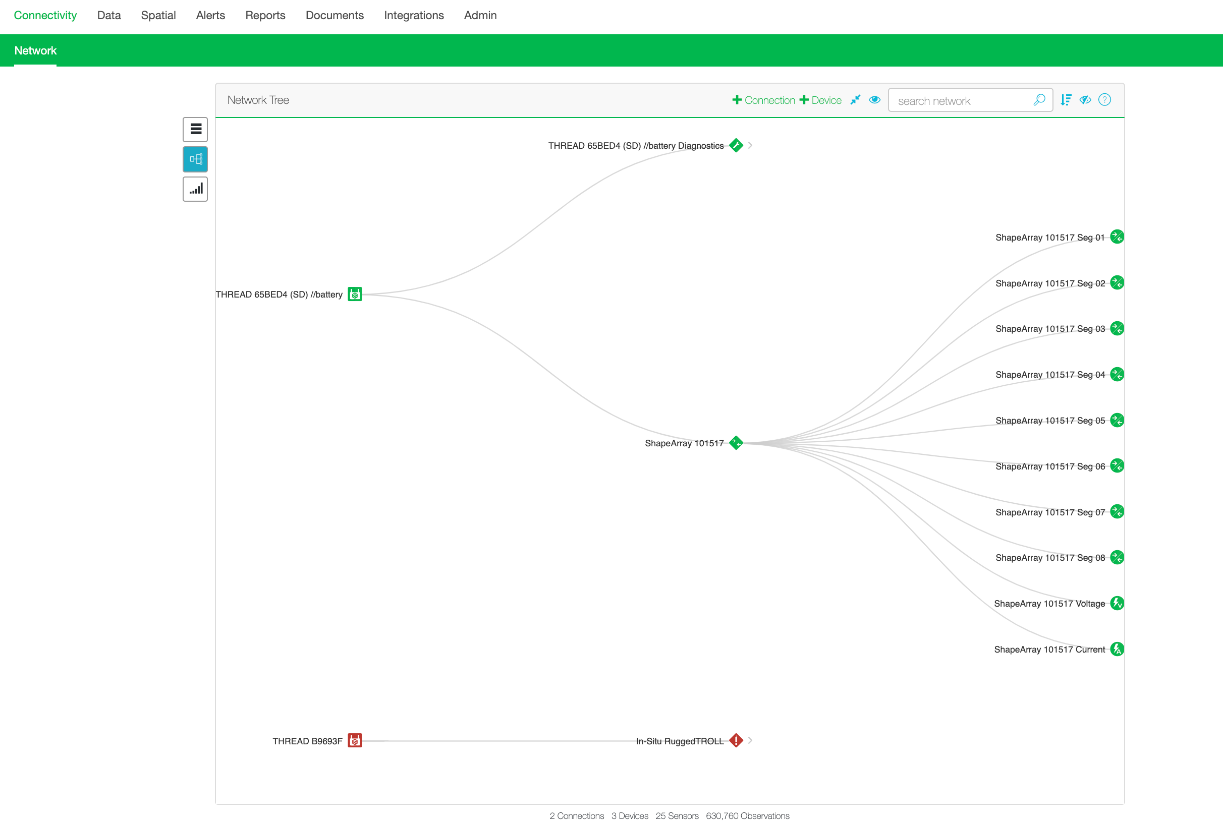The height and width of the screenshot is (824, 1223).
Task: Open the signal strength view icon
Action: (x=195, y=189)
